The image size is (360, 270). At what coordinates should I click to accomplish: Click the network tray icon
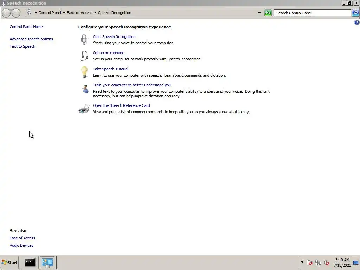(318, 262)
